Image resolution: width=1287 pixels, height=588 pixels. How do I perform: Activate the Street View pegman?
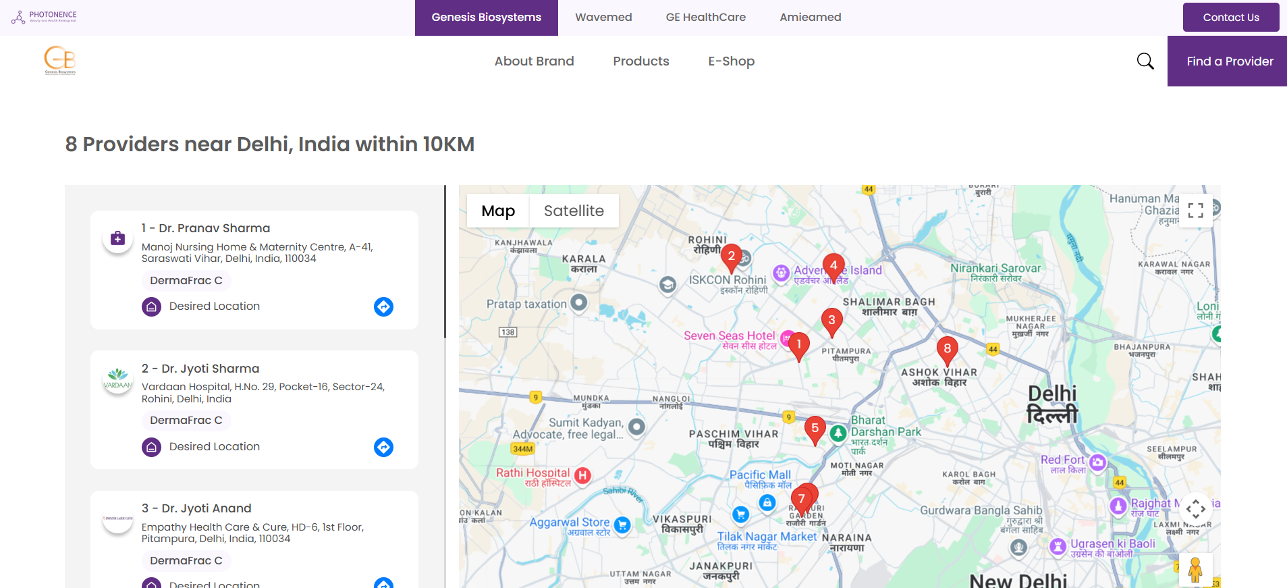(x=1195, y=570)
